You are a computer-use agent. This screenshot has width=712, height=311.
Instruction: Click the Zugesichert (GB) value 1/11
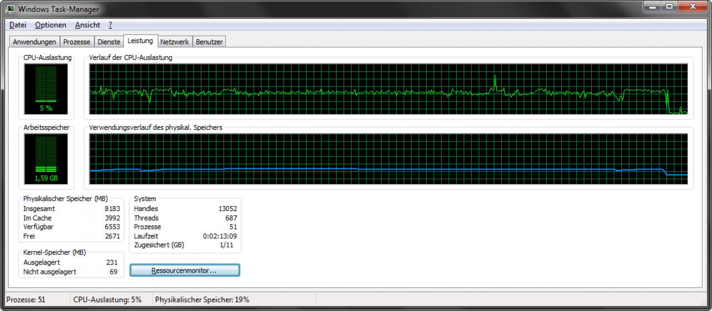pyautogui.click(x=228, y=245)
